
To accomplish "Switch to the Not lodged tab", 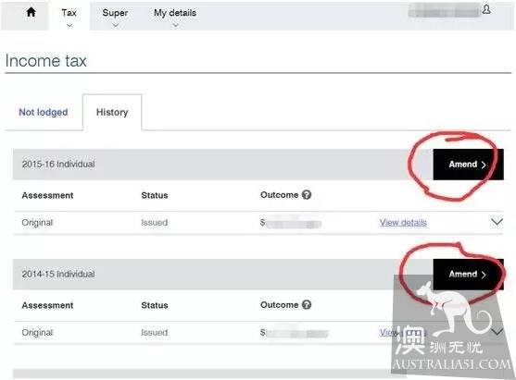I will click(44, 112).
